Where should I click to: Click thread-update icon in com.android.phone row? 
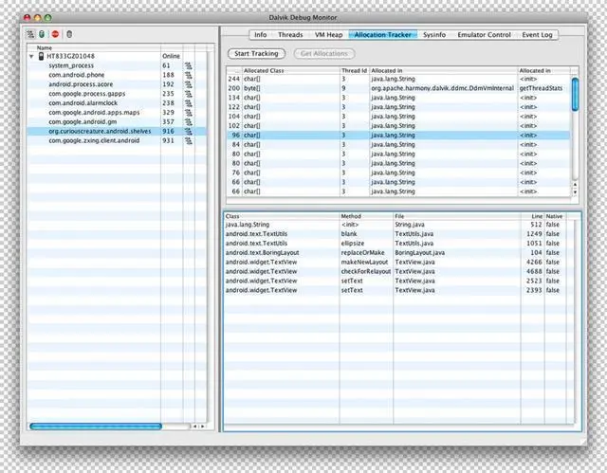[x=188, y=75]
